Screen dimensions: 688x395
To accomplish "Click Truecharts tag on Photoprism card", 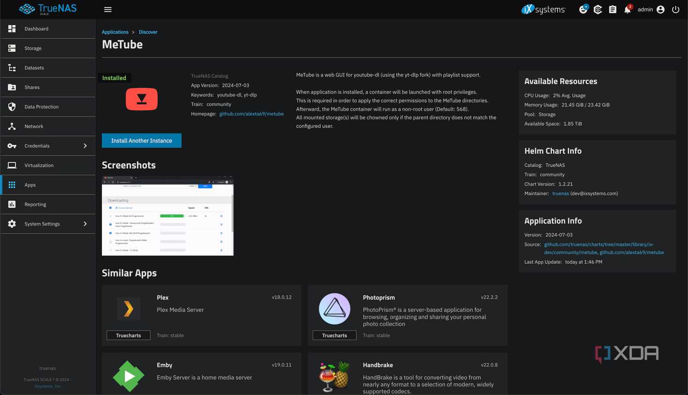I will coord(334,336).
